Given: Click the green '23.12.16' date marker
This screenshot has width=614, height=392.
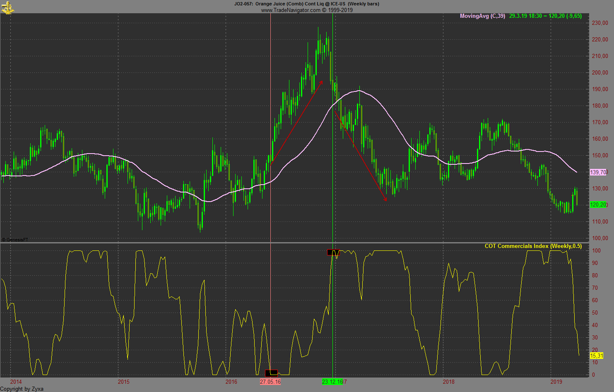Looking at the screenshot, I should (x=332, y=382).
